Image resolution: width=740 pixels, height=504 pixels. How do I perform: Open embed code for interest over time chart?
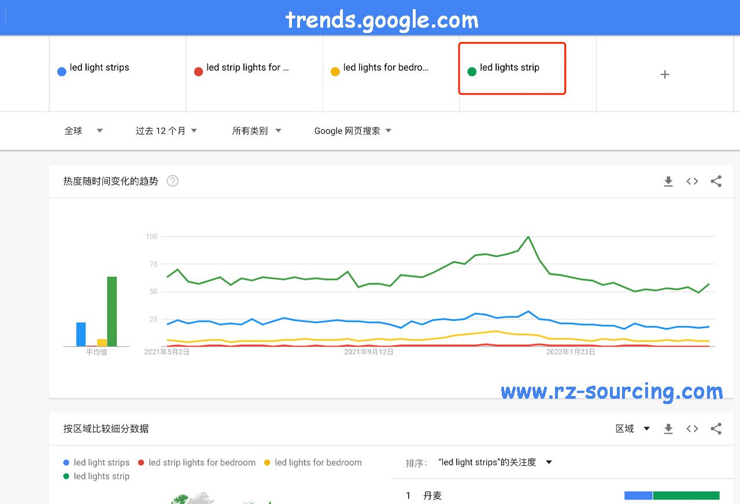pyautogui.click(x=692, y=181)
